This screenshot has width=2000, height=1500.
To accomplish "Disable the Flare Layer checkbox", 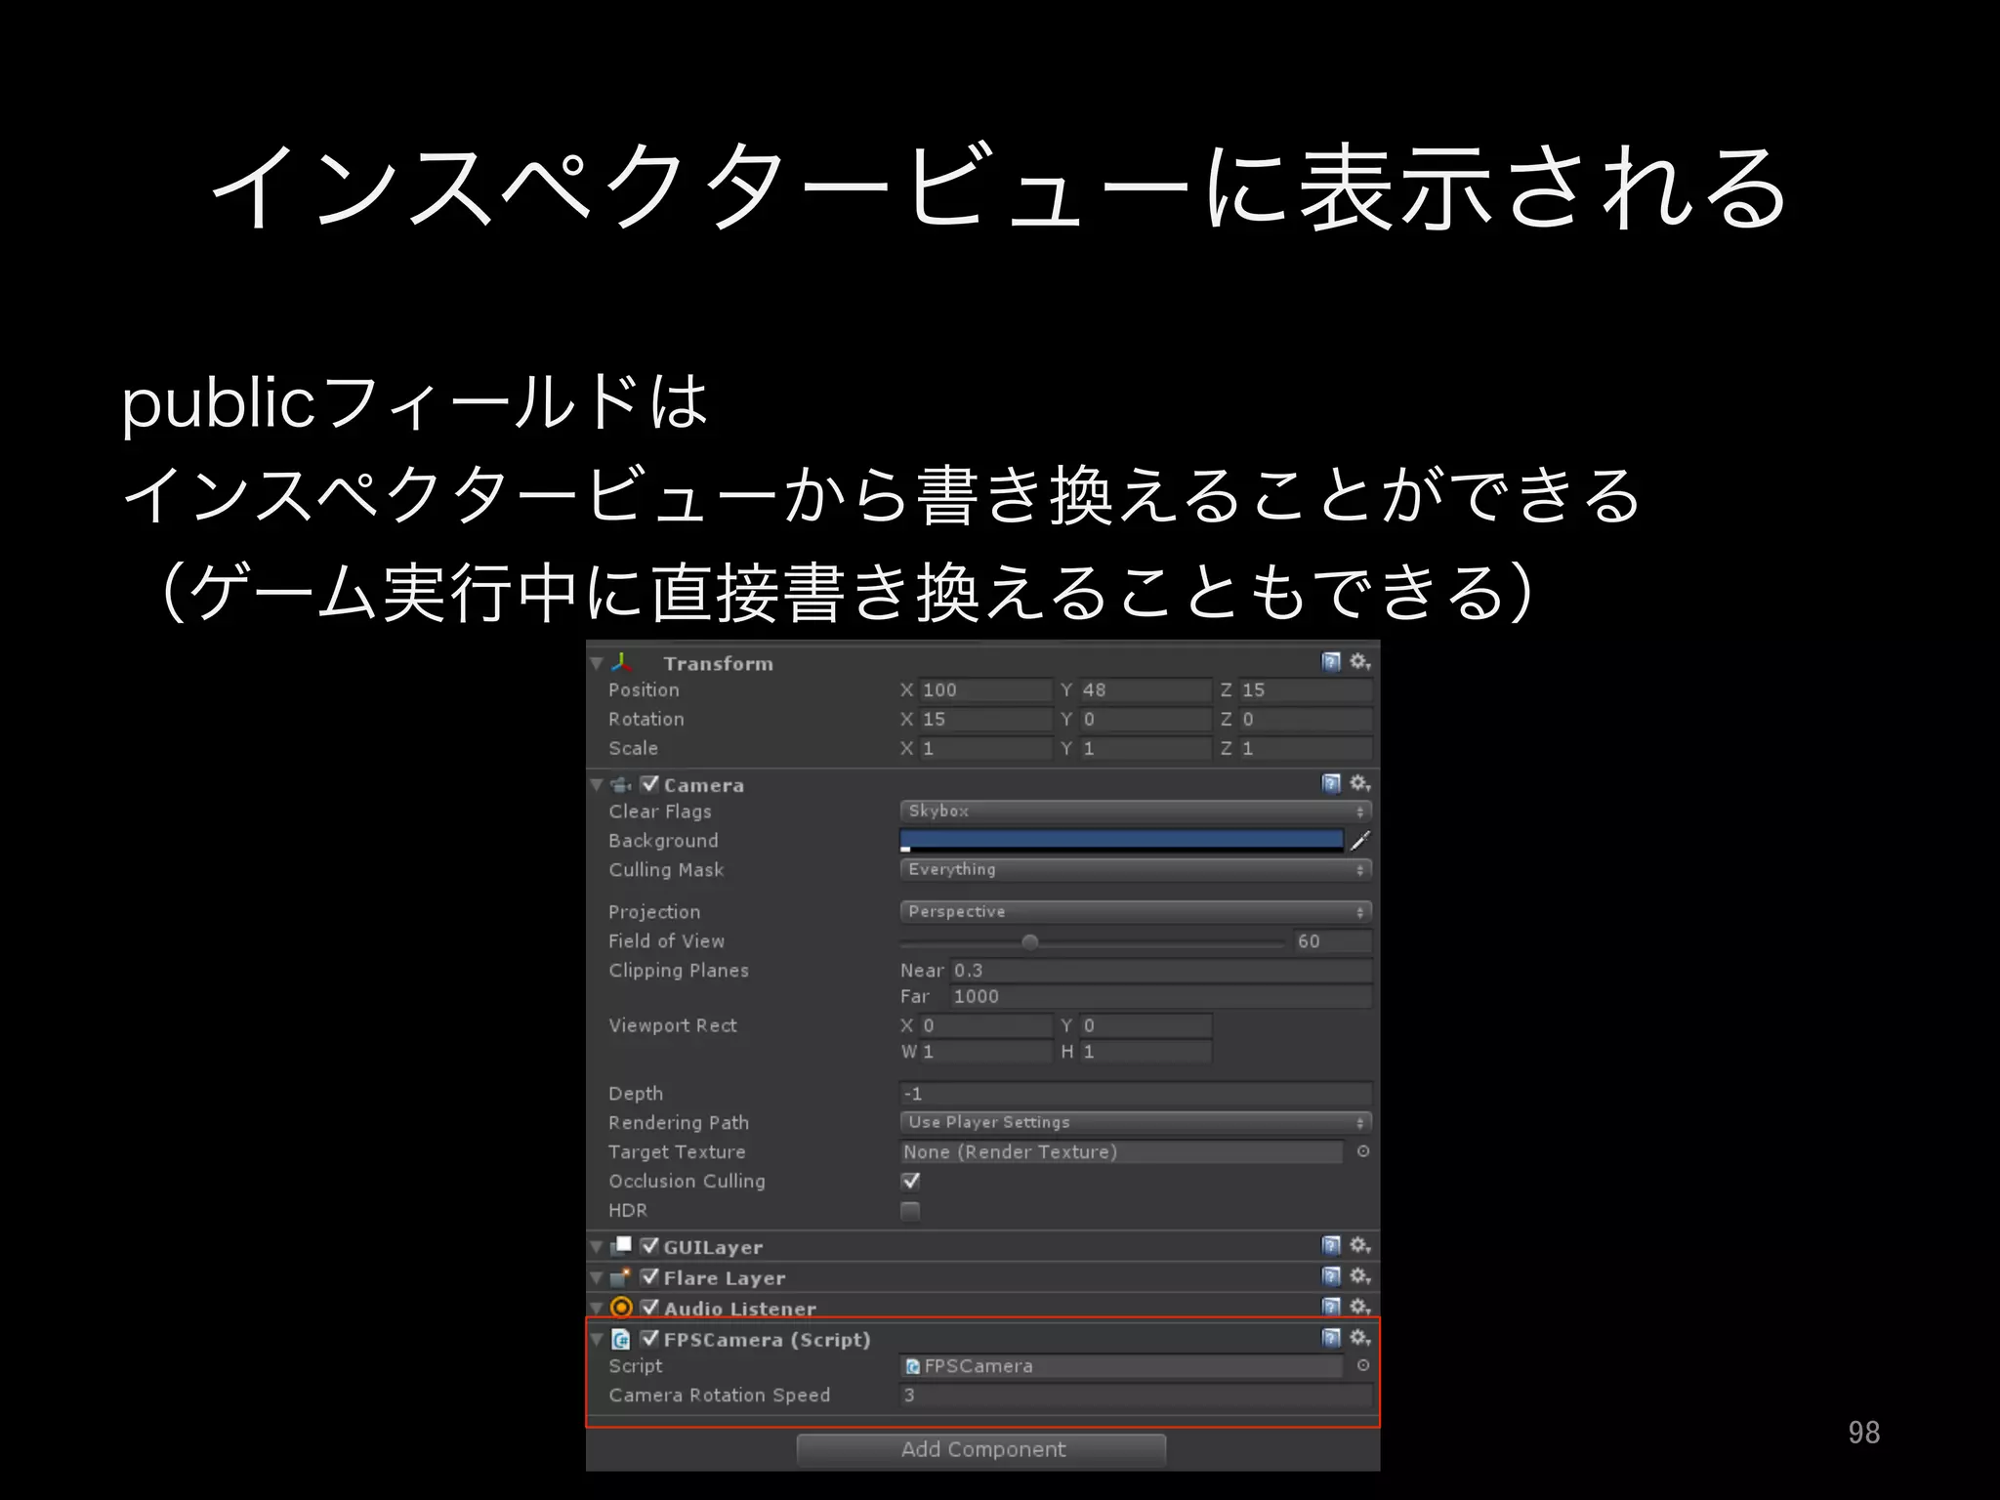I will tap(650, 1277).
